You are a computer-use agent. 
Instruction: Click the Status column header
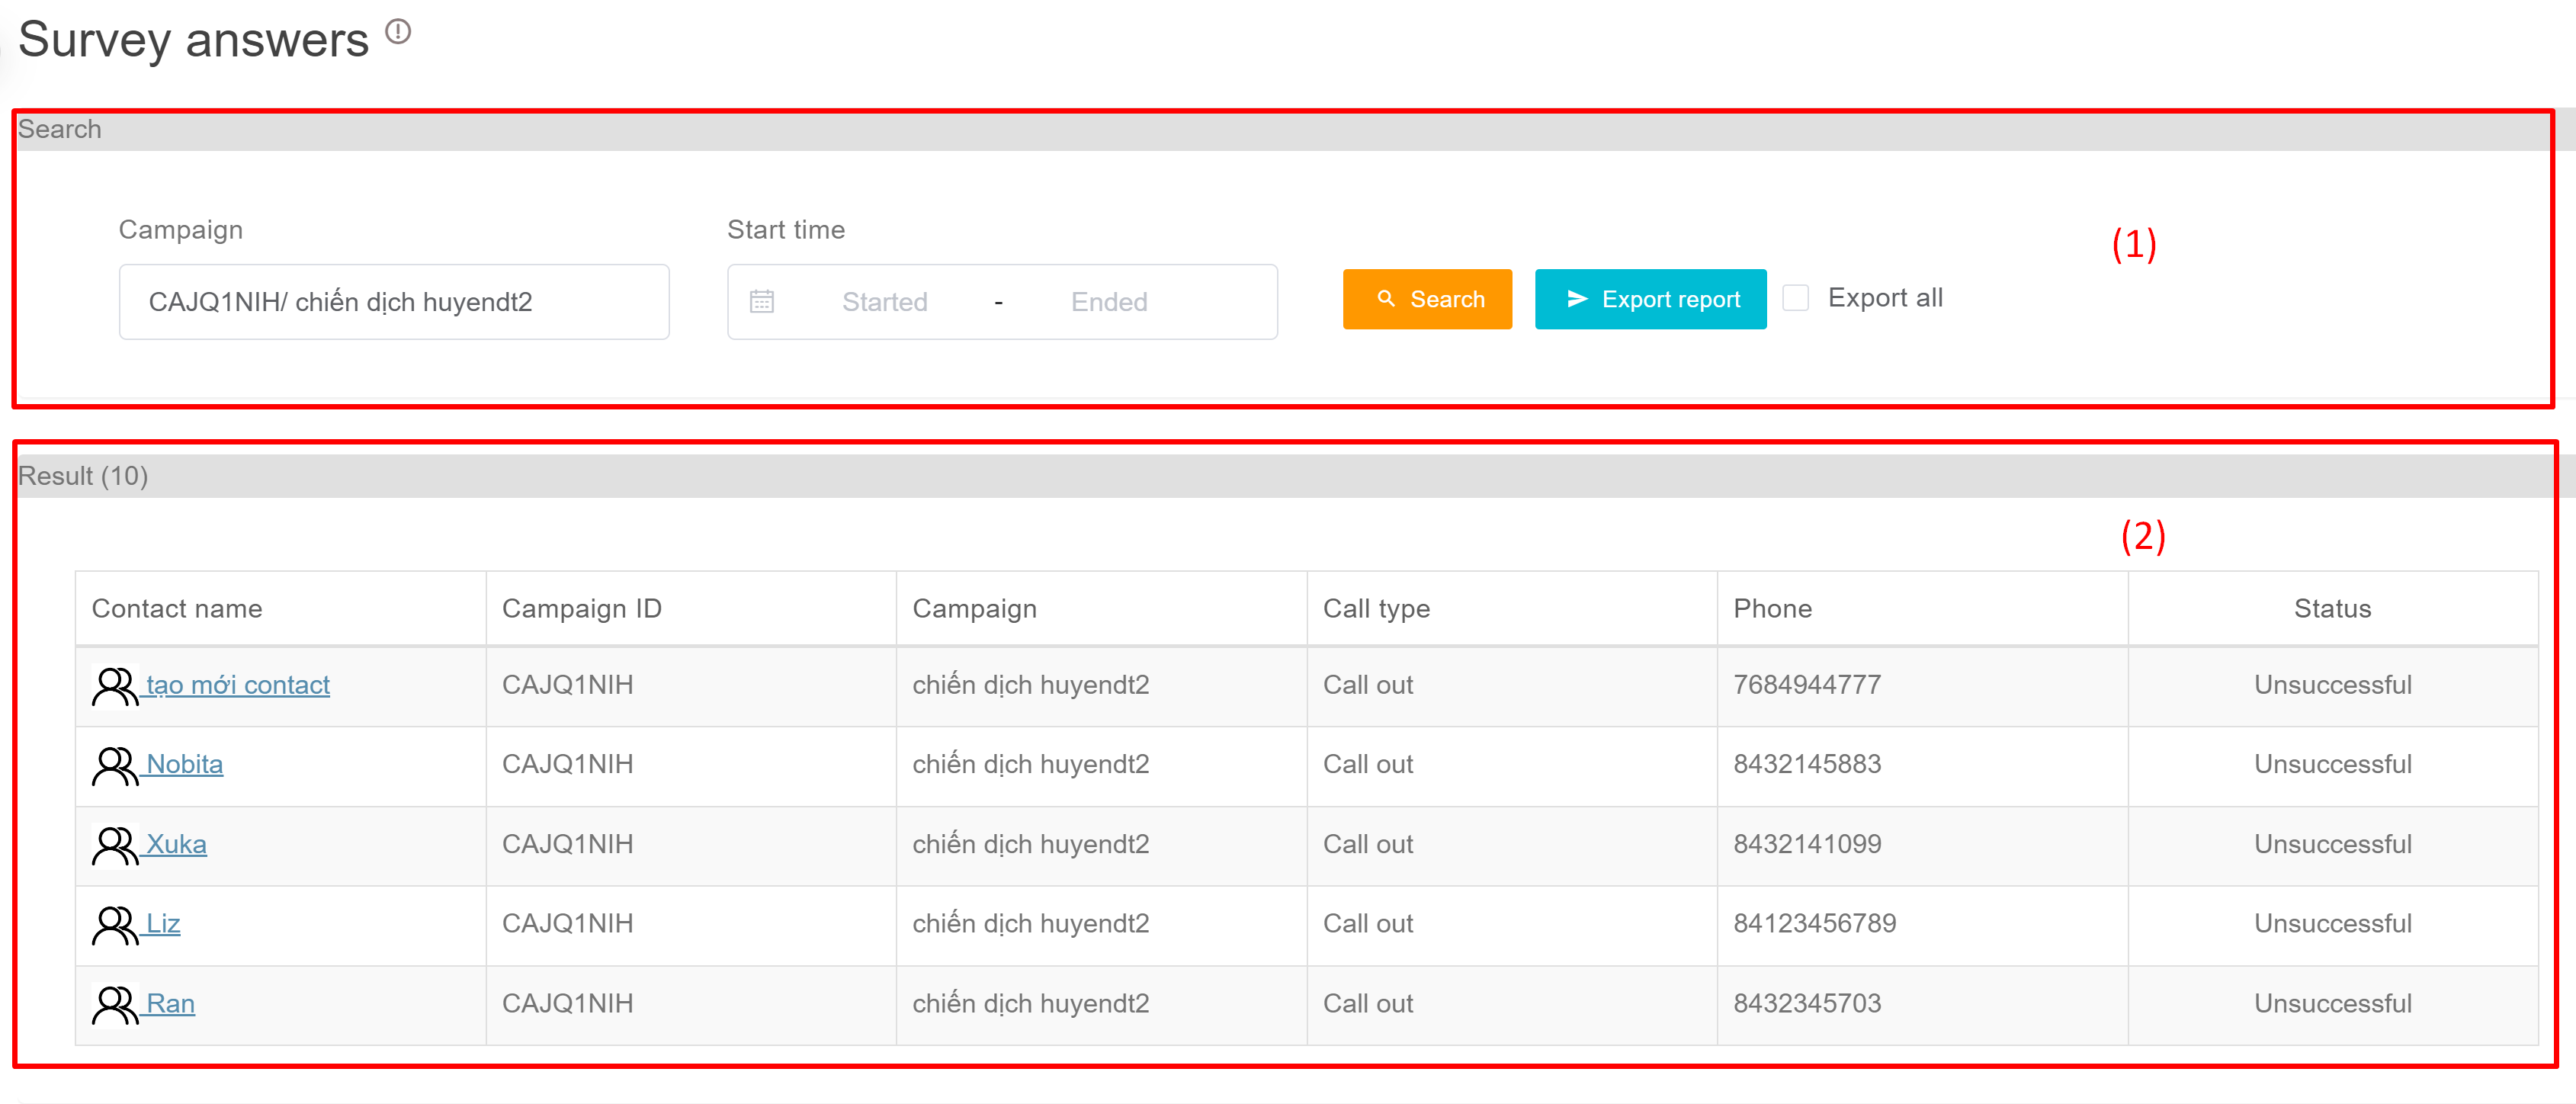point(2331,608)
